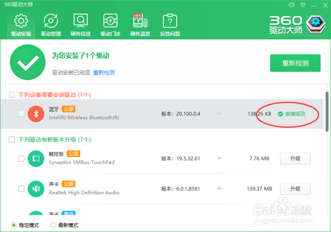Image resolution: width=331 pixels, height=232 pixels.
Task: Click the blue 重新检测 link
Action: tap(104, 73)
